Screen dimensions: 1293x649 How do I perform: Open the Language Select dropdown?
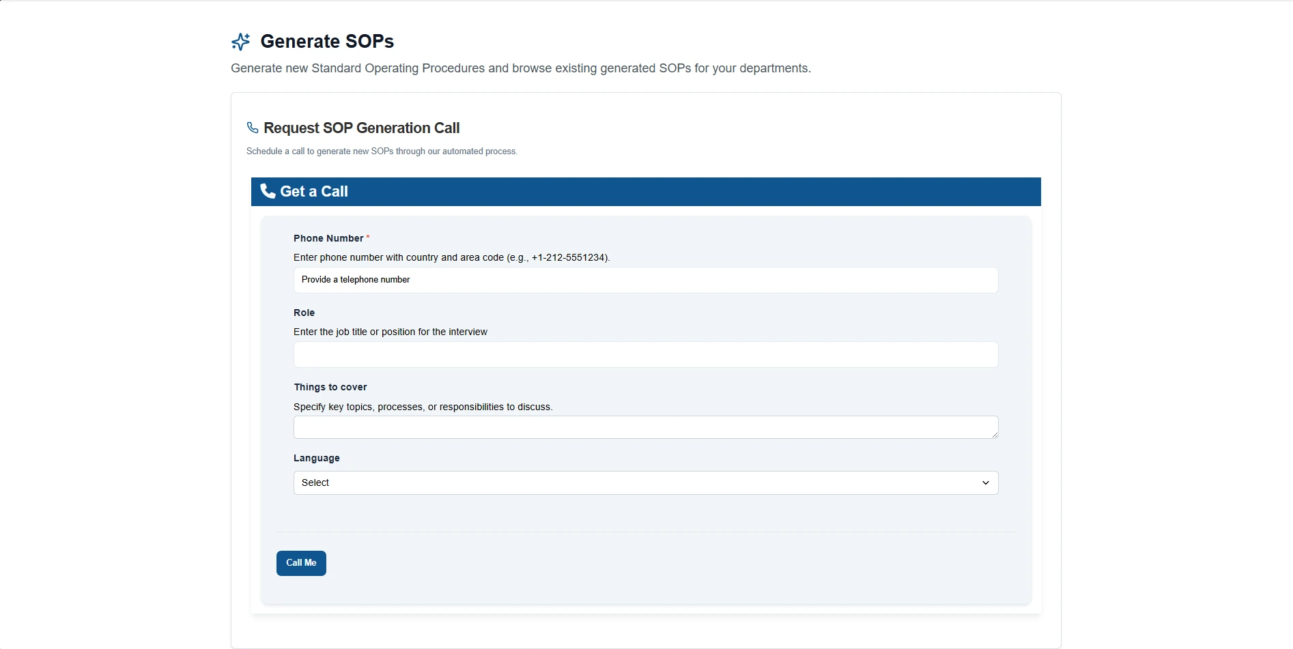646,482
